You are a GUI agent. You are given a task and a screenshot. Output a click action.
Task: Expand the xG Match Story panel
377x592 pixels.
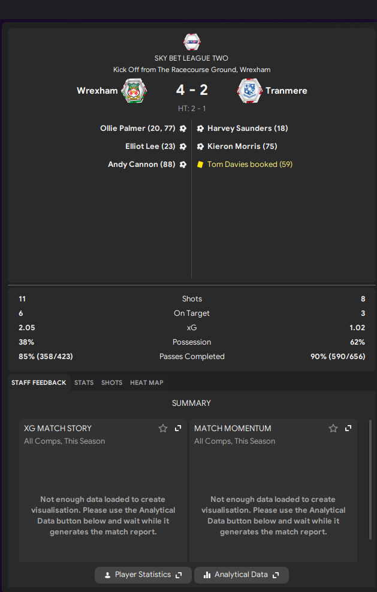click(178, 428)
